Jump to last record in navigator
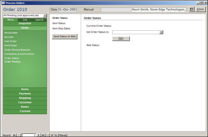Image resolution: width=208 pixels, height=137 pixels. click(43, 135)
